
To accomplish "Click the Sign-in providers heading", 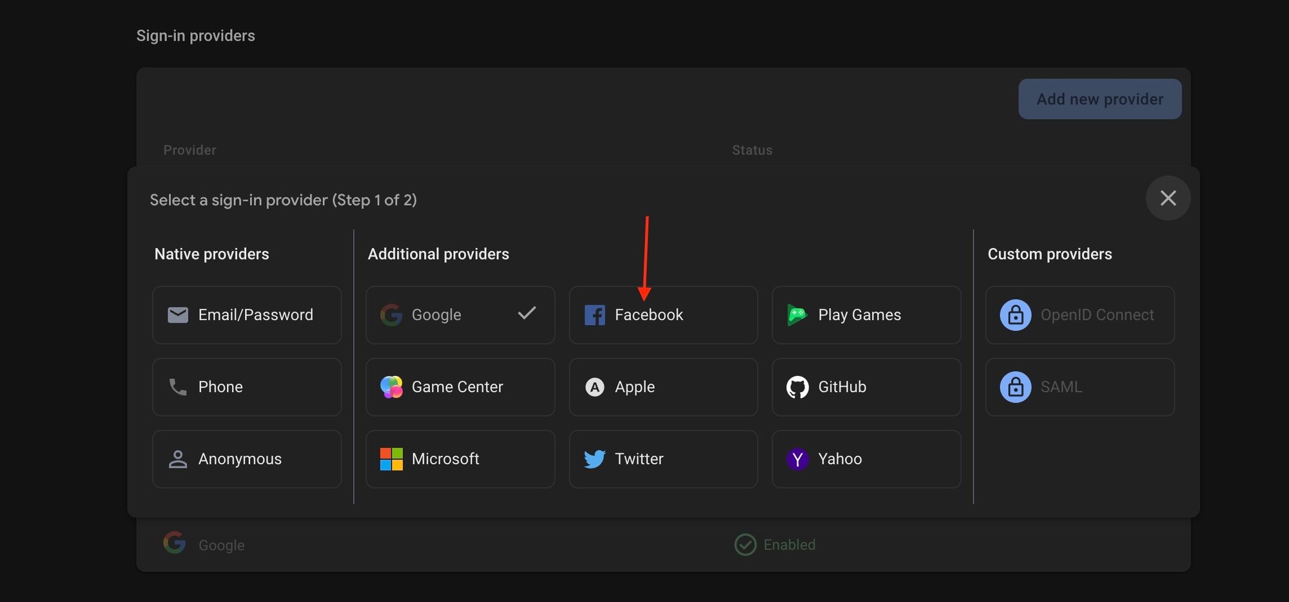I will coord(195,36).
